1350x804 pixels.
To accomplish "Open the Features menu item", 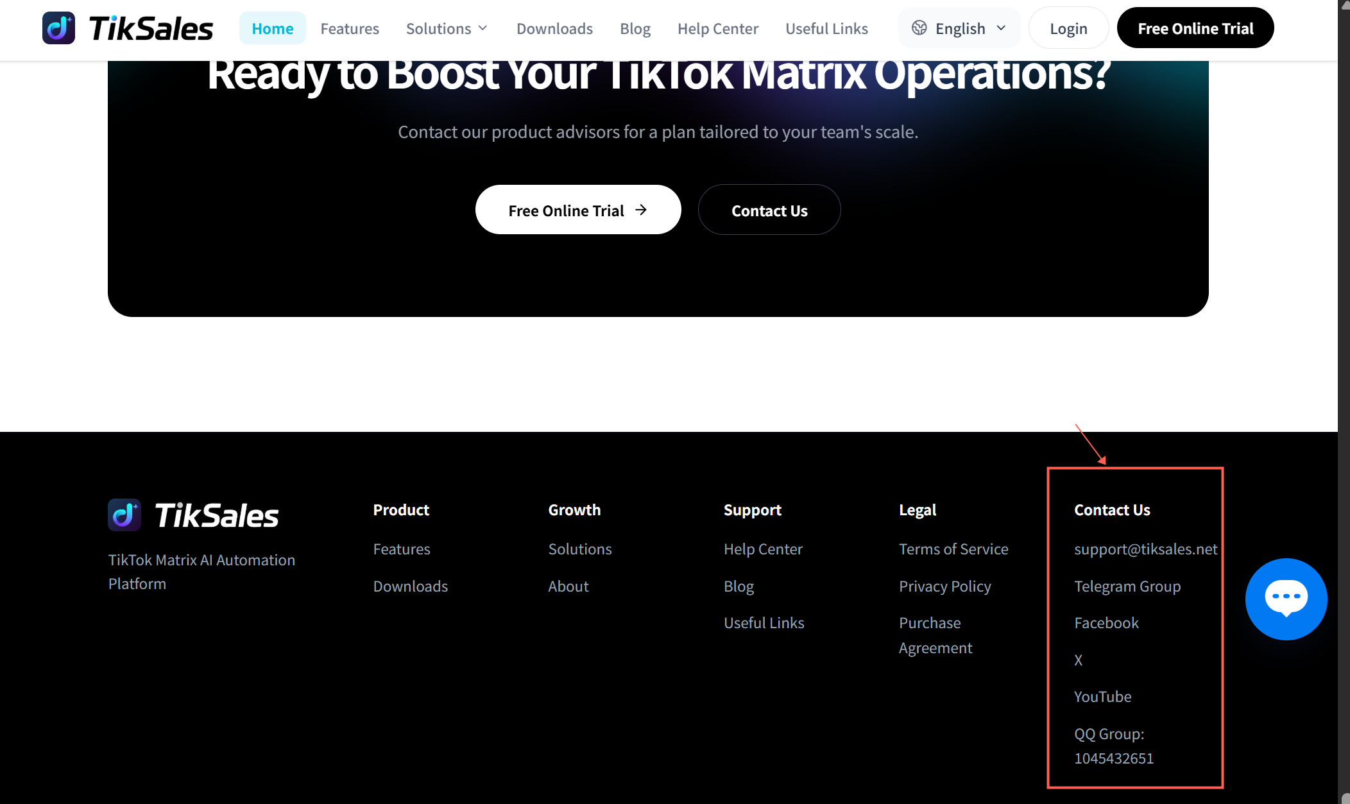I will (x=350, y=28).
